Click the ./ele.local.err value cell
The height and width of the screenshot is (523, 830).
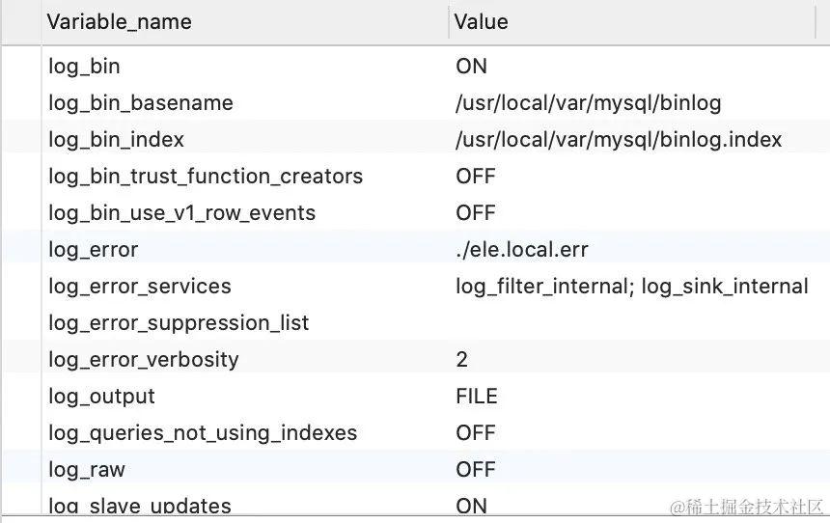pos(522,250)
